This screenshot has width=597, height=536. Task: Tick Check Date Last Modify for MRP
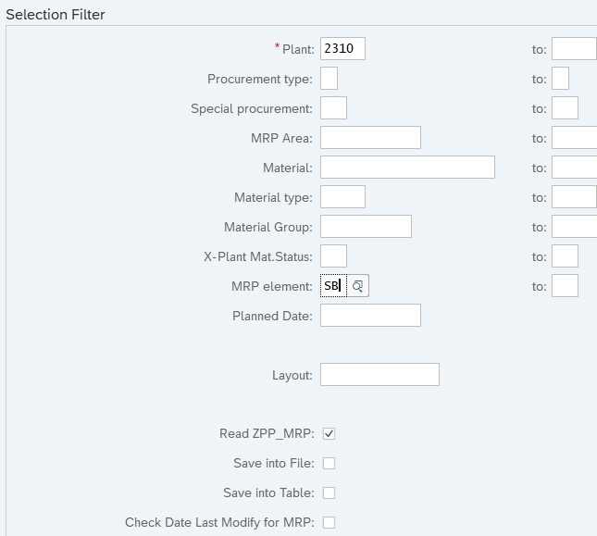coord(329,522)
